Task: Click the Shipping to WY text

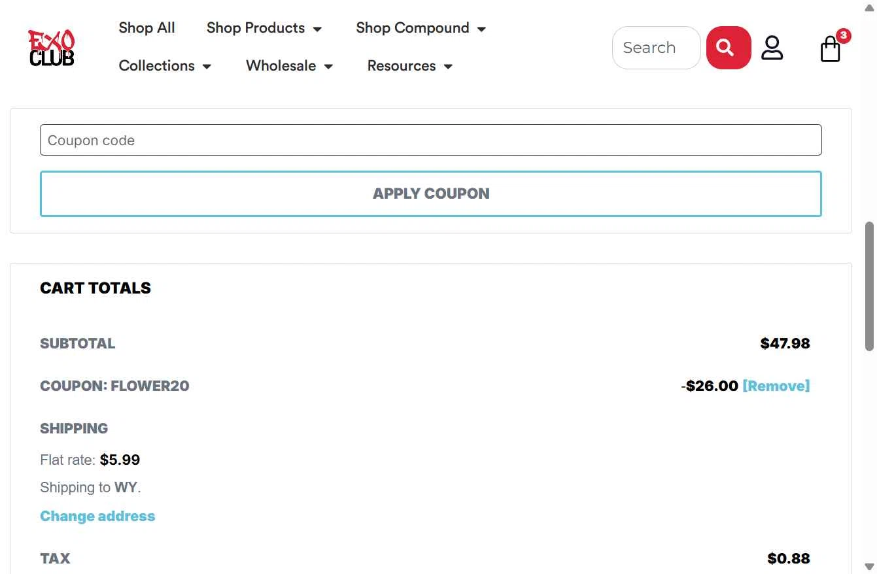Action: coord(90,487)
